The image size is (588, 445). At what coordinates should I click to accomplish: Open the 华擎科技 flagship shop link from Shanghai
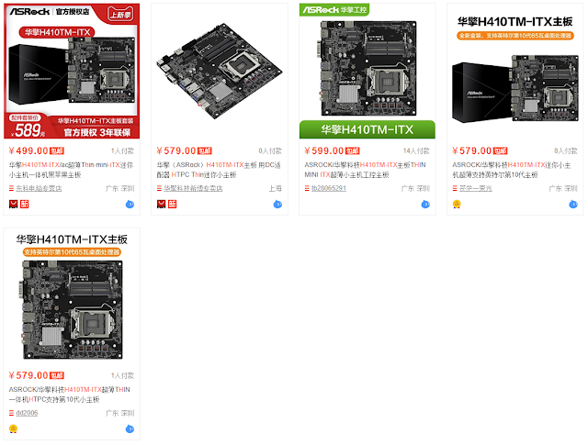pos(193,188)
